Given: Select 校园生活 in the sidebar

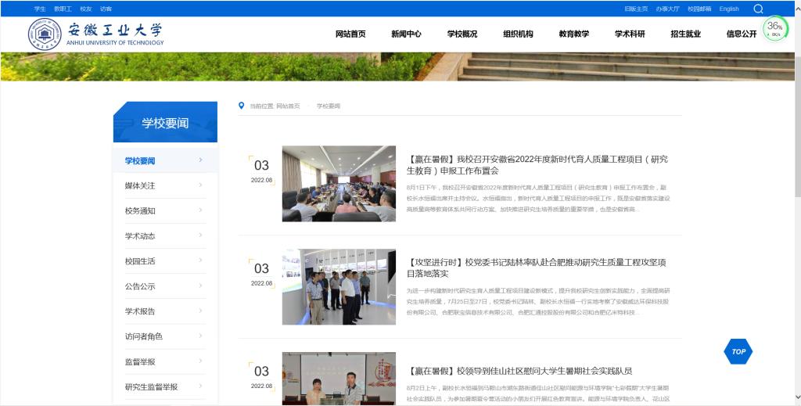Looking at the screenshot, I should pyautogui.click(x=140, y=261).
